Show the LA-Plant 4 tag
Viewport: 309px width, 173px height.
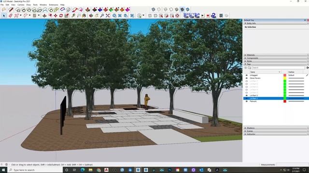pos(247,90)
